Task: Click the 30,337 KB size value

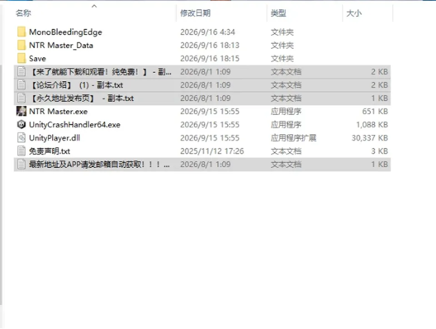Action: pyautogui.click(x=370, y=138)
